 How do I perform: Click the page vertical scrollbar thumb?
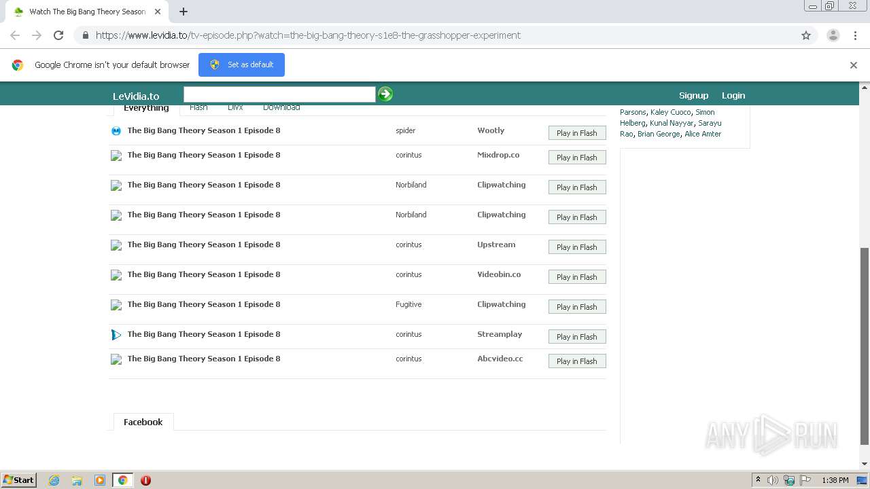point(865,346)
